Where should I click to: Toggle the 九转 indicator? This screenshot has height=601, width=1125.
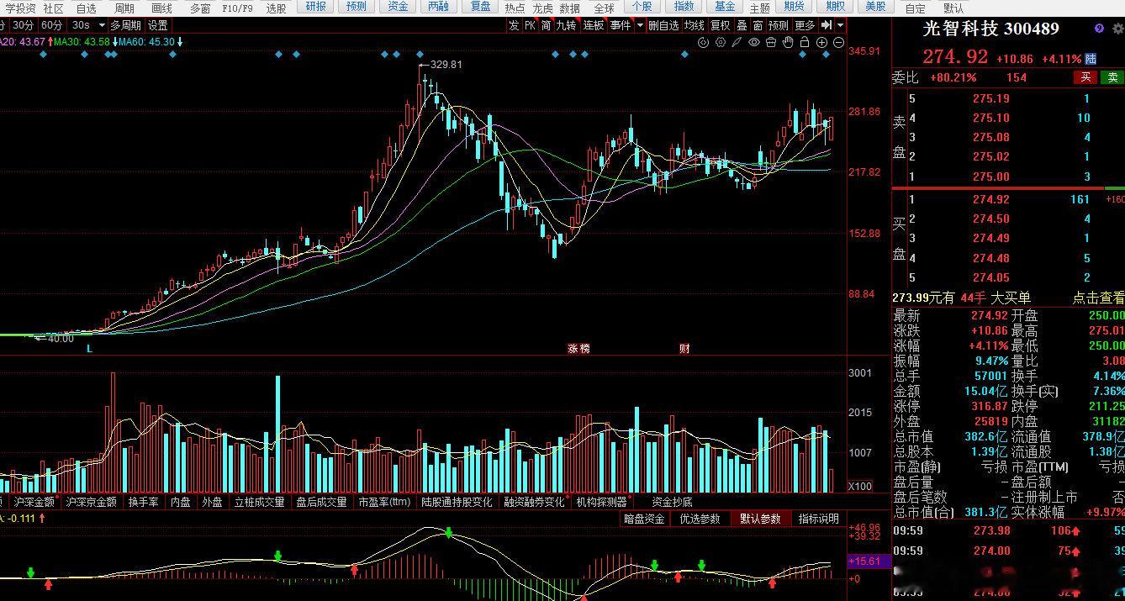coord(566,25)
